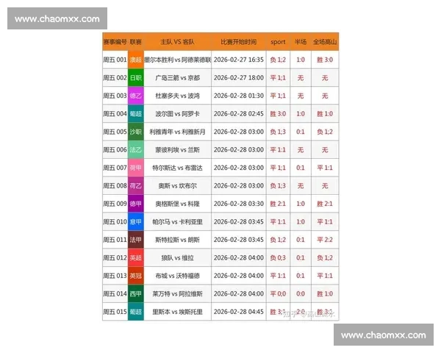
Task: Select the 葡超 cell in row 周五 004
Action: click(135, 114)
